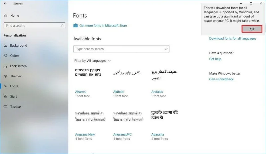Open Get more fonts in Microsoft Store
This screenshot has width=266, height=154.
pos(103,26)
